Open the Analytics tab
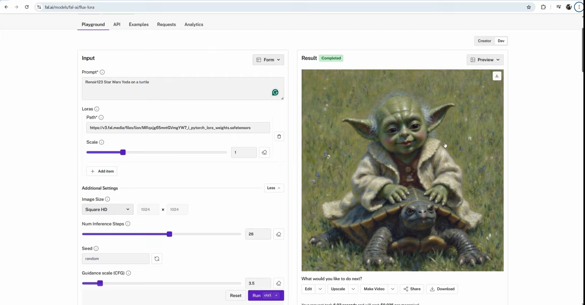Image resolution: width=585 pixels, height=305 pixels. pyautogui.click(x=194, y=25)
